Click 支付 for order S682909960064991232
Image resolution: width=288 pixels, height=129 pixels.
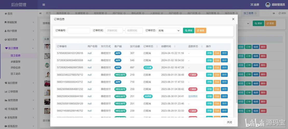point(224,89)
